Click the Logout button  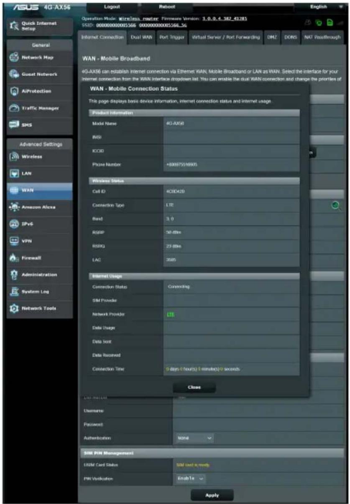112,7
